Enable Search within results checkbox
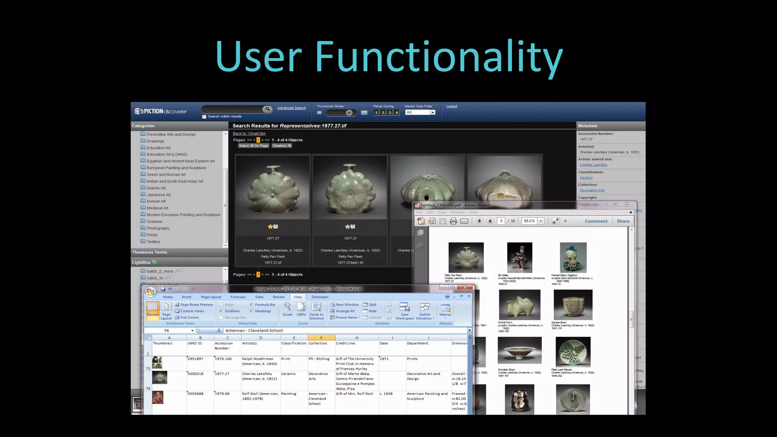The width and height of the screenshot is (777, 437). (204, 117)
